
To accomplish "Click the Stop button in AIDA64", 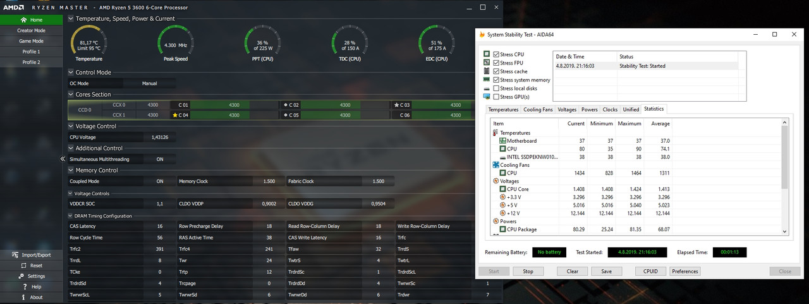I will [x=528, y=272].
